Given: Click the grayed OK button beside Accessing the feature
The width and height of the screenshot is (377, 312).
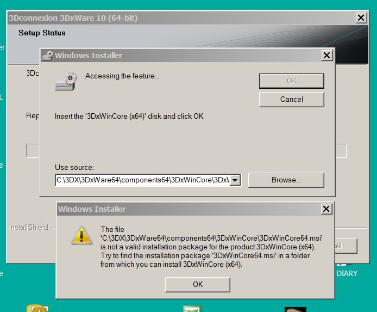Looking at the screenshot, I should pyautogui.click(x=291, y=81).
